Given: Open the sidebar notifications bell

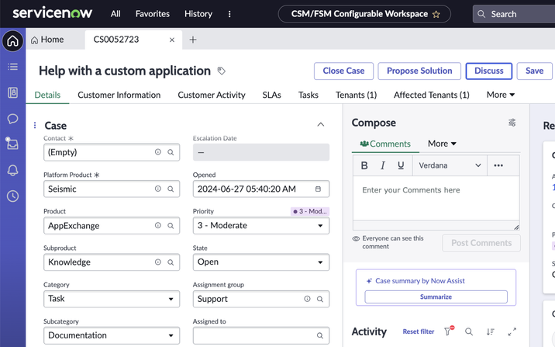Looking at the screenshot, I should [x=12, y=170].
